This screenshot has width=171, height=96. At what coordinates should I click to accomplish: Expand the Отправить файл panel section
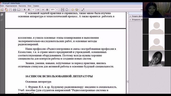[x=136, y=19]
